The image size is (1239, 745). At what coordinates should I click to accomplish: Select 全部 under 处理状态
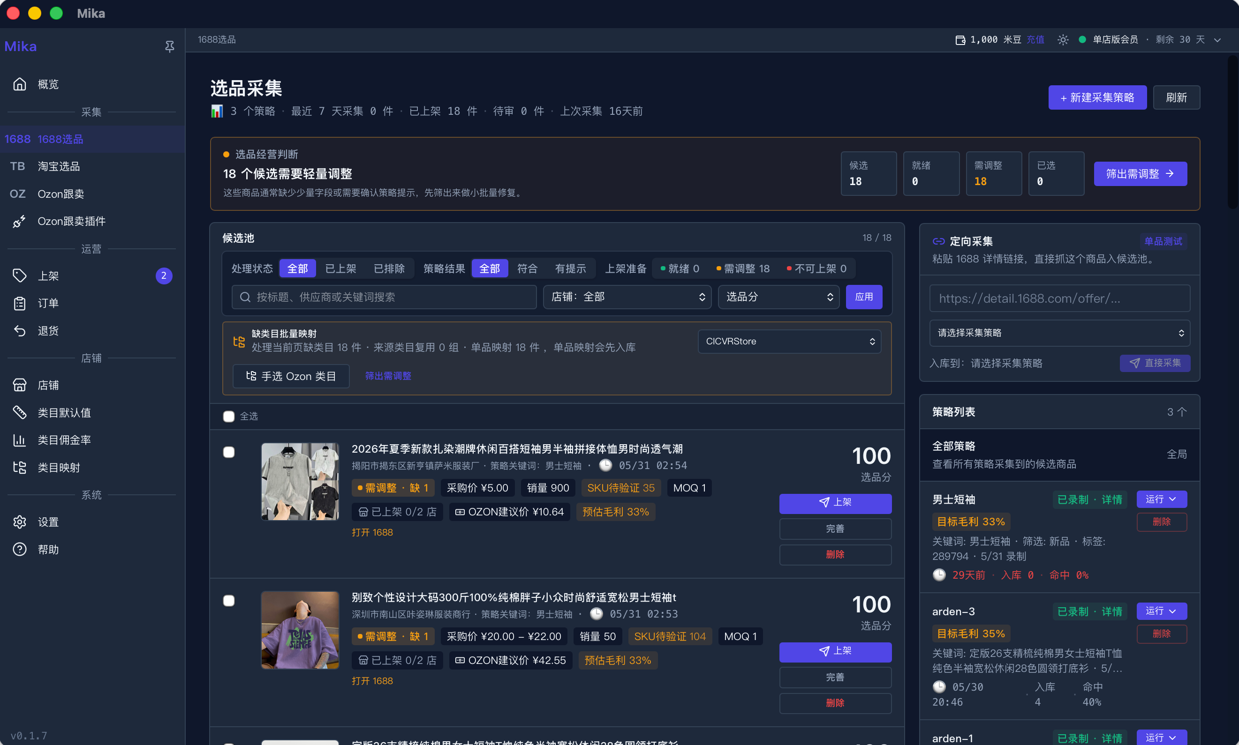297,268
